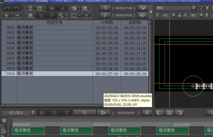Click the play button below the list
This screenshot has width=213, height=137.
tap(103, 113)
